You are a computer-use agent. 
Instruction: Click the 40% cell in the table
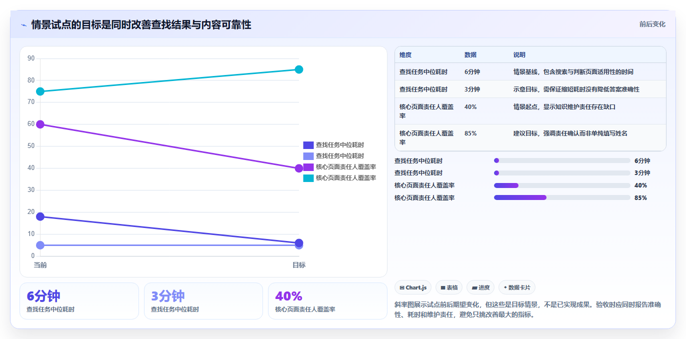pos(470,107)
